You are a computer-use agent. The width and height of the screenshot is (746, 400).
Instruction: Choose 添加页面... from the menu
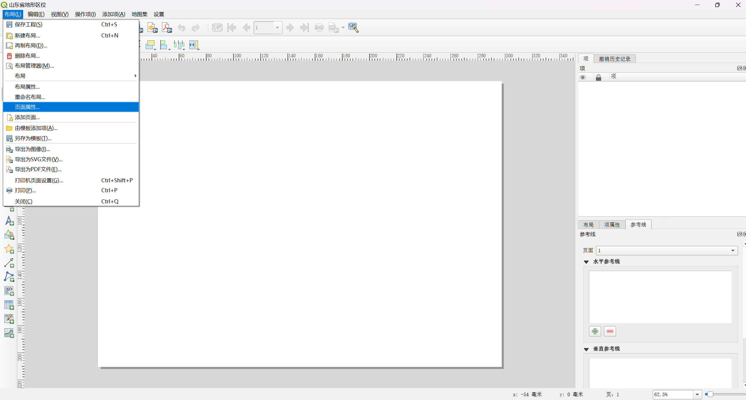[x=71, y=117]
